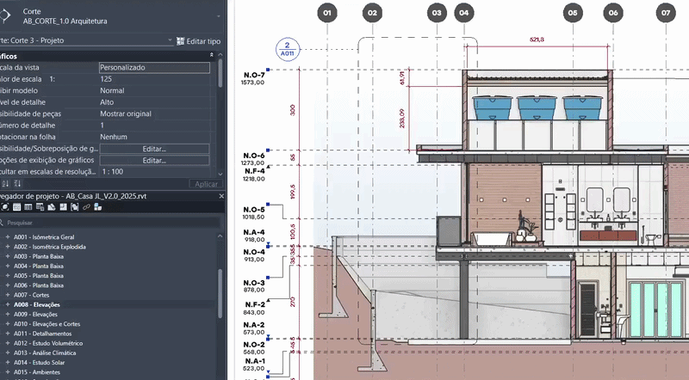
Task: Click the N.A-2 level label
Action: (254, 325)
